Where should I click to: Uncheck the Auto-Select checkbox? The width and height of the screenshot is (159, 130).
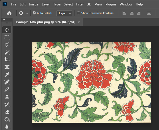[34, 13]
